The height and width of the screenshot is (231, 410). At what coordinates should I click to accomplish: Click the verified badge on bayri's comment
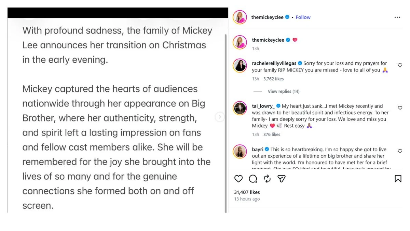click(x=266, y=150)
